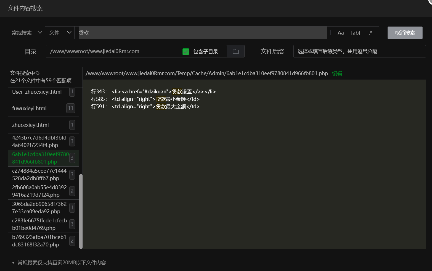432x271 pixels.
Task: Toggle case-sensitive Aa search option
Action: [x=341, y=33]
